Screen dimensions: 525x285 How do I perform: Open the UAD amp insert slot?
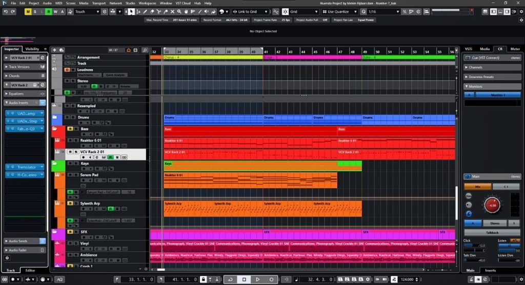(x=25, y=113)
